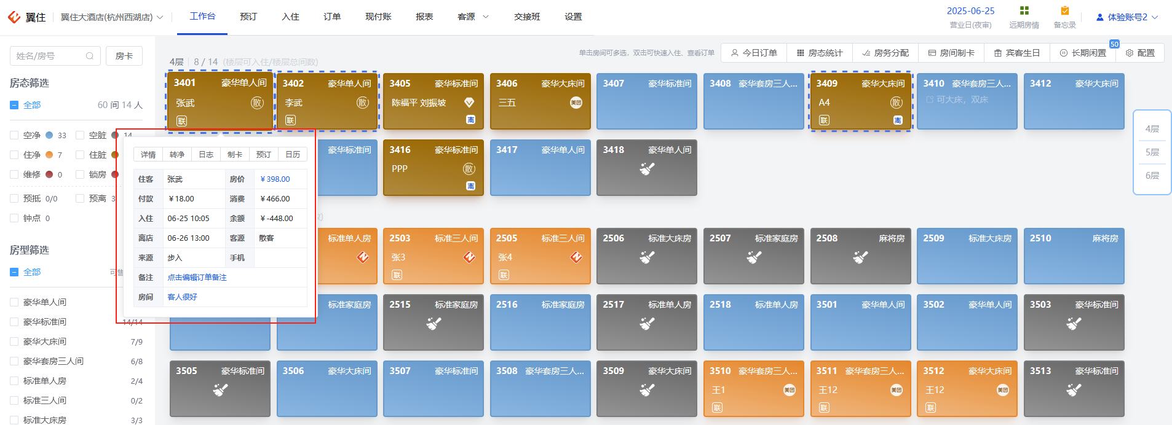Screen dimensions: 1172x425
Task: Open 宾客生日 in the toolbar
Action: (x=1017, y=53)
